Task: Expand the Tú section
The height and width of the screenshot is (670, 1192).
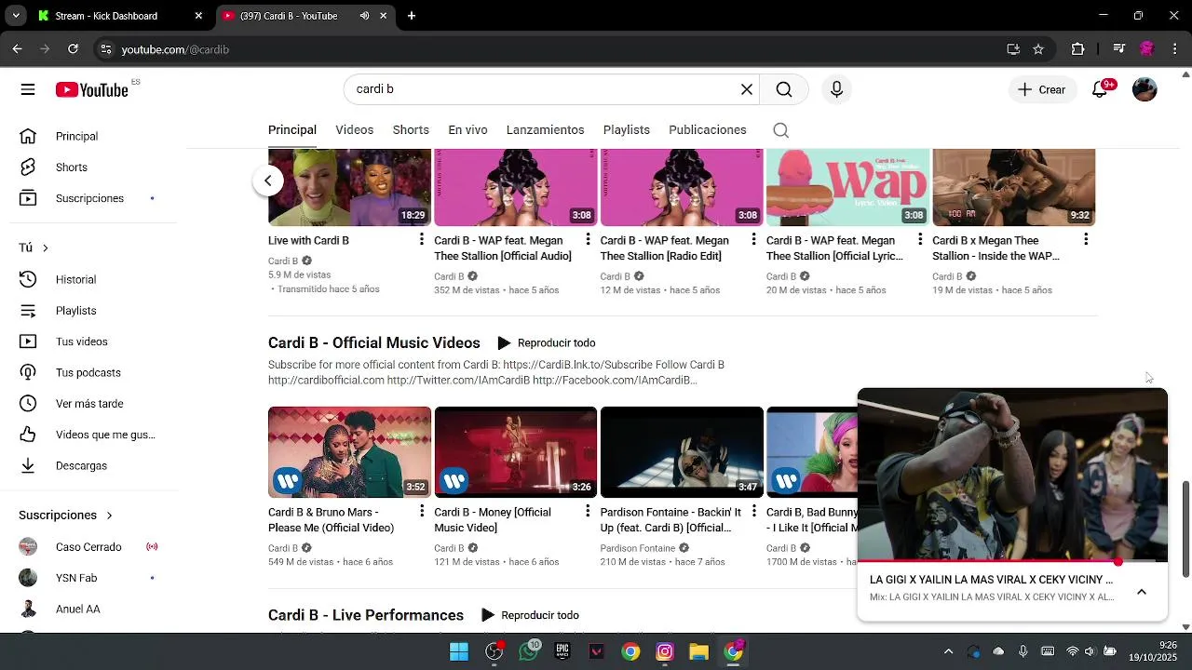Action: click(34, 248)
